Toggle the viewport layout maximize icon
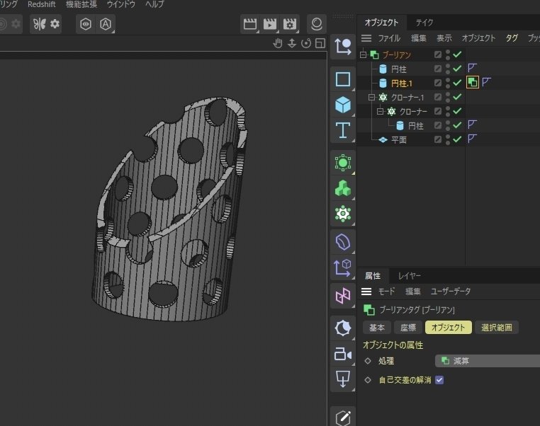The width and height of the screenshot is (540, 426). tap(320, 43)
